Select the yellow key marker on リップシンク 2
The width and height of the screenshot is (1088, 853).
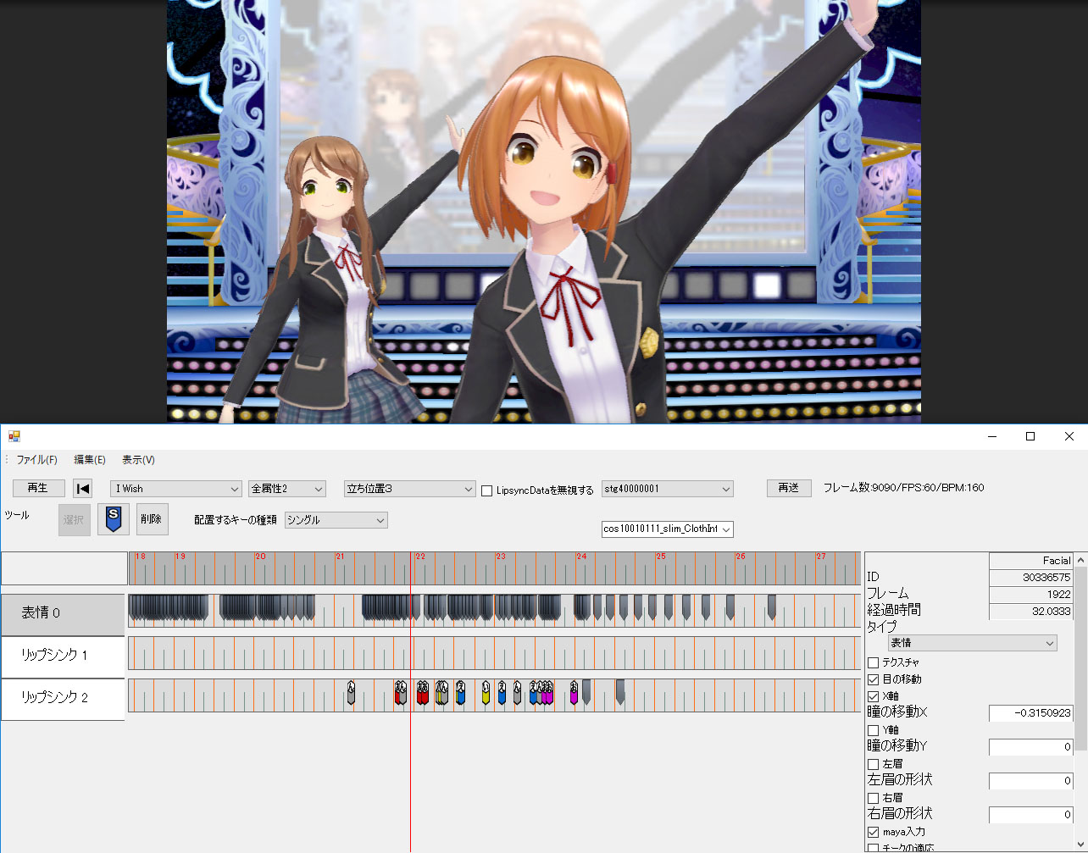pos(486,694)
